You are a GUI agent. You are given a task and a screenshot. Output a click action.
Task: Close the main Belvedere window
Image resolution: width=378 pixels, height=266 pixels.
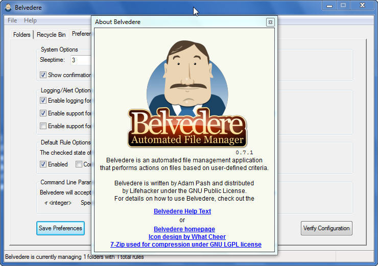(x=362, y=5)
